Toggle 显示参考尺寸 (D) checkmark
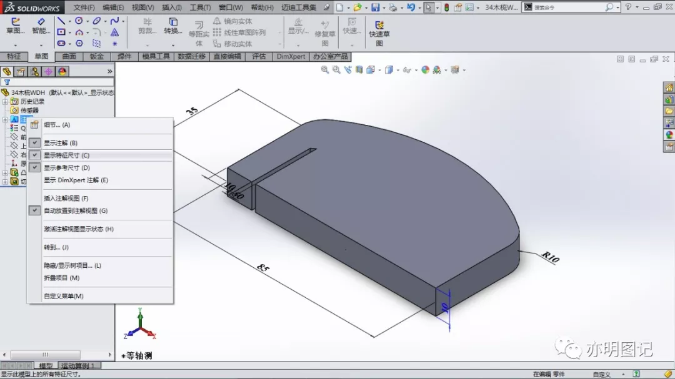The image size is (675, 379). (x=35, y=167)
